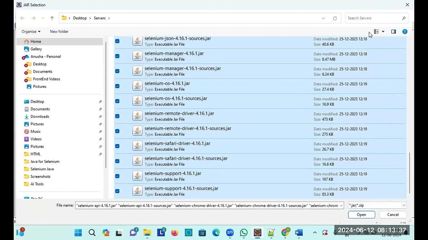428x240 pixels.
Task: Click the Cancel button
Action: click(393, 215)
